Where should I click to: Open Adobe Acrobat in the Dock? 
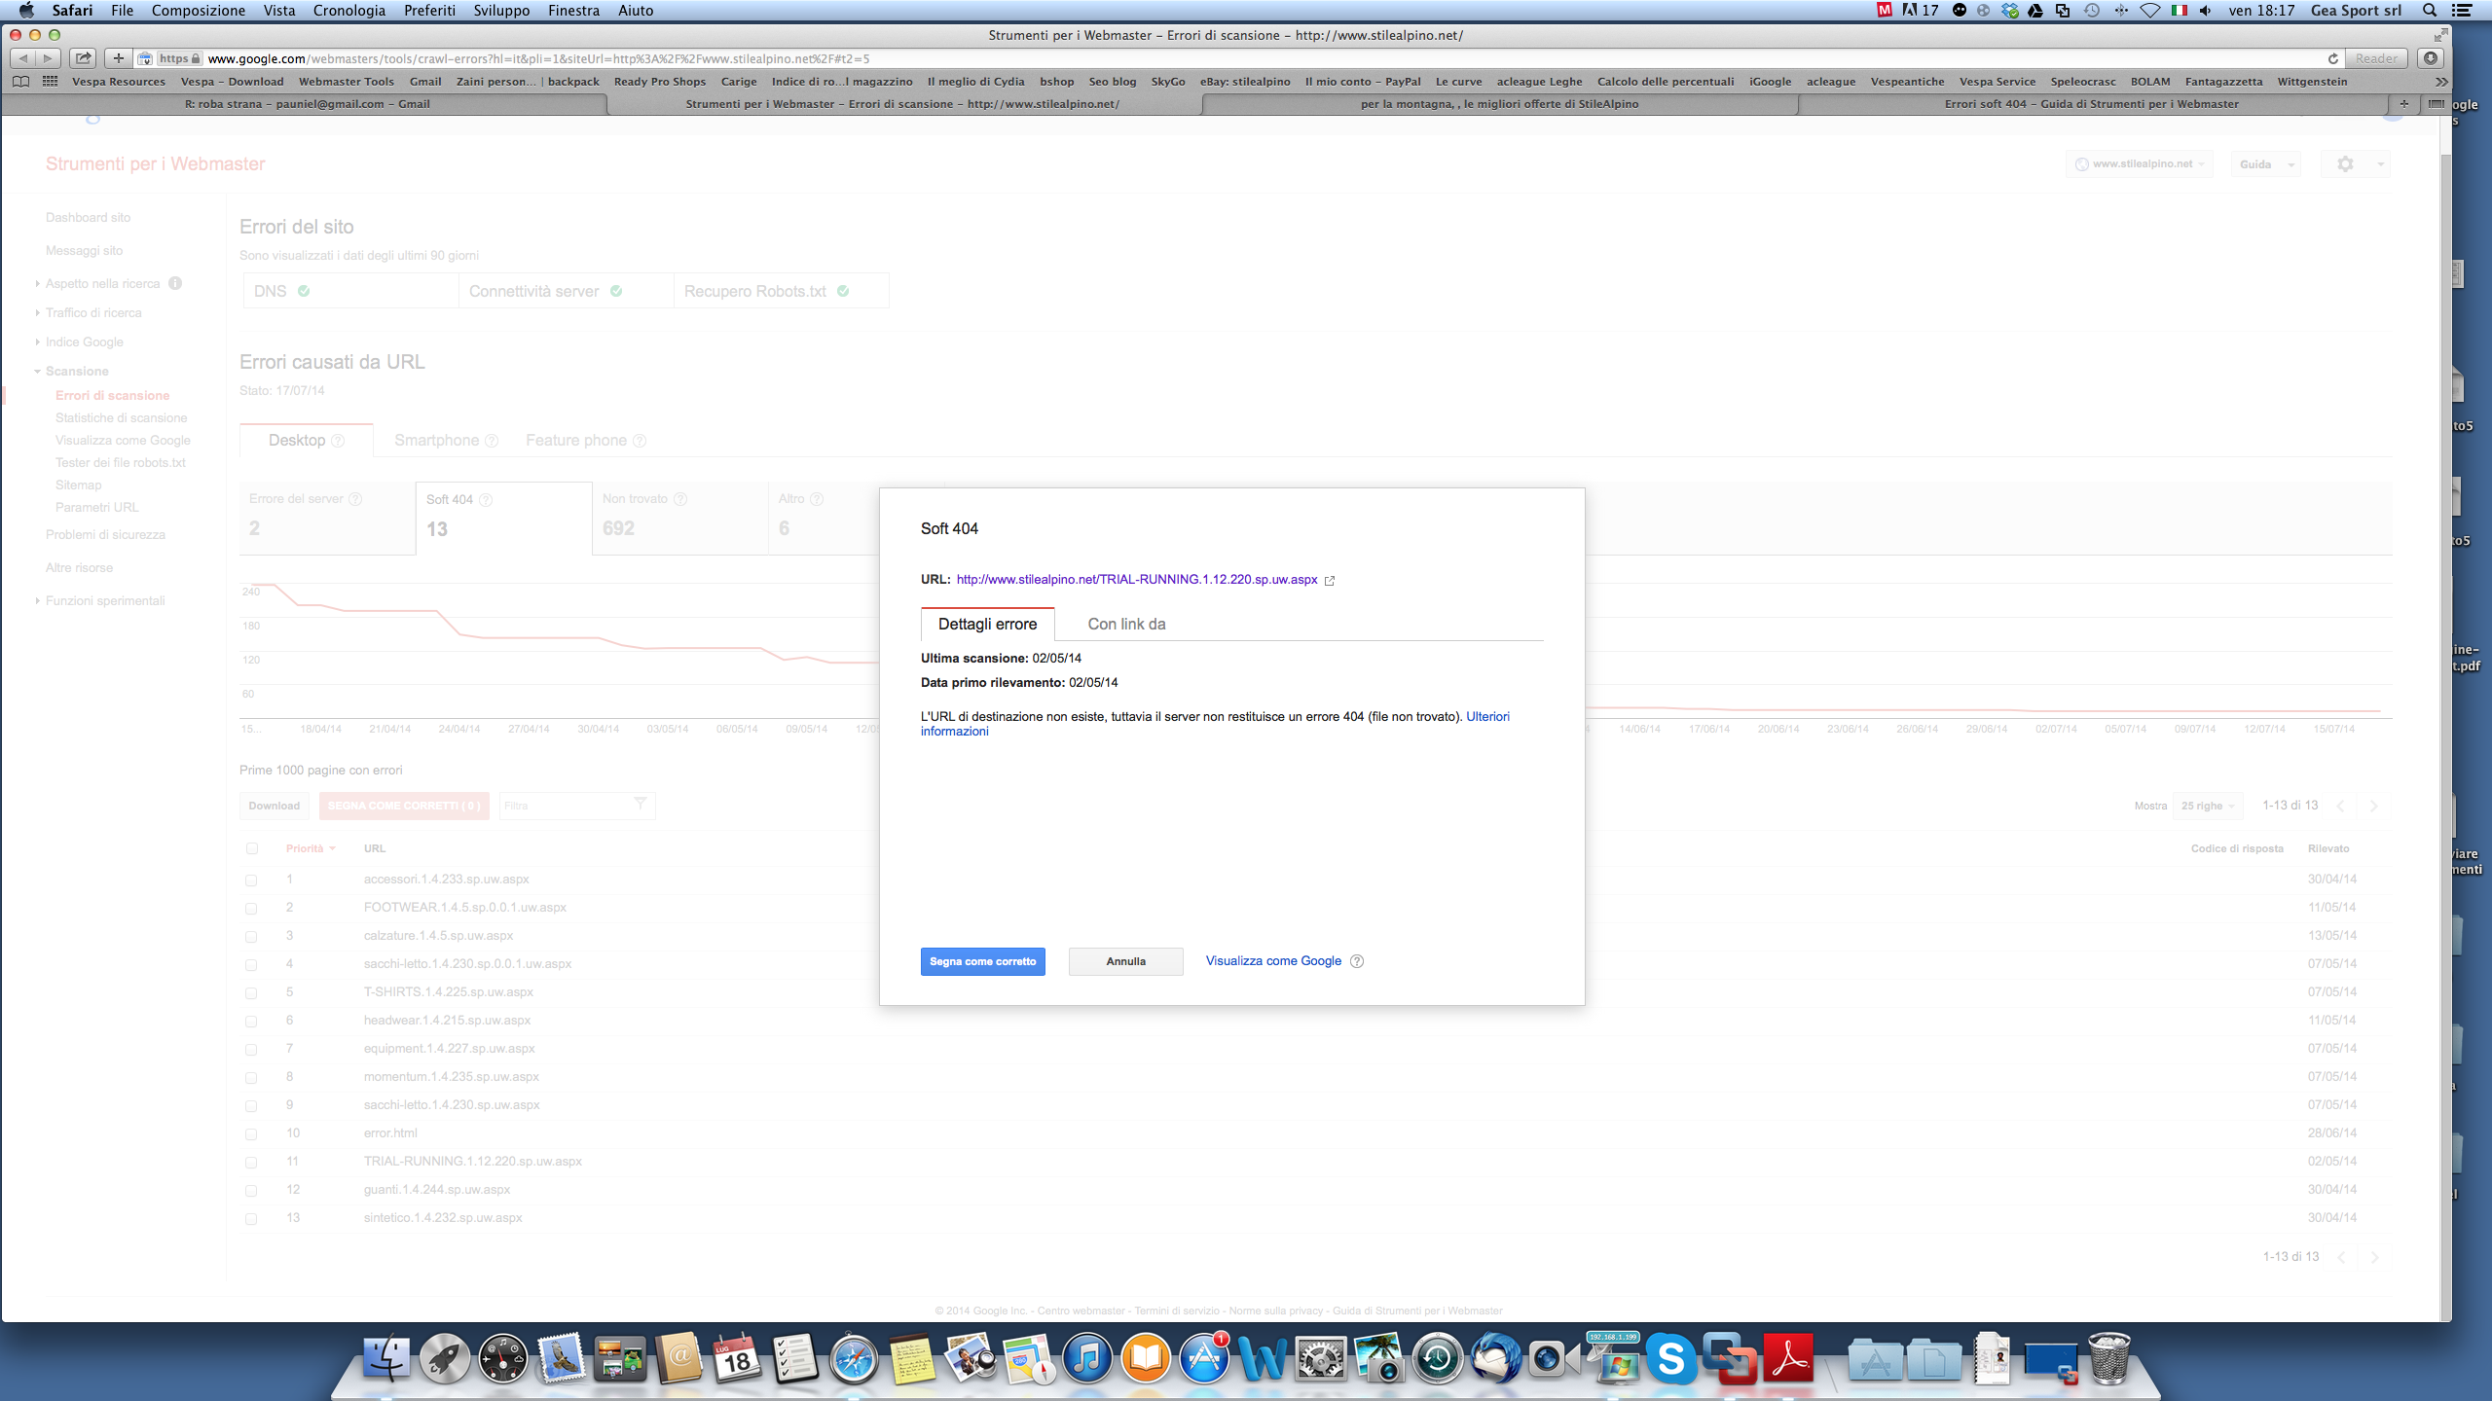click(1788, 1358)
